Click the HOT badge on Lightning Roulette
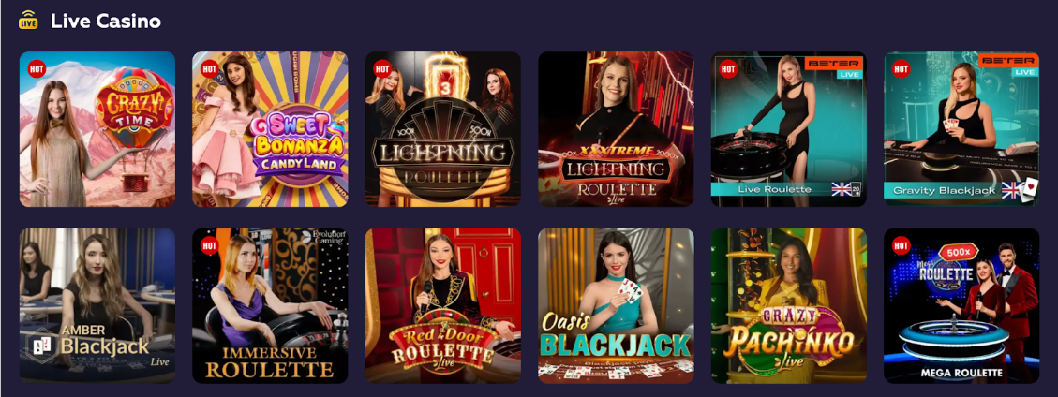 (382, 68)
